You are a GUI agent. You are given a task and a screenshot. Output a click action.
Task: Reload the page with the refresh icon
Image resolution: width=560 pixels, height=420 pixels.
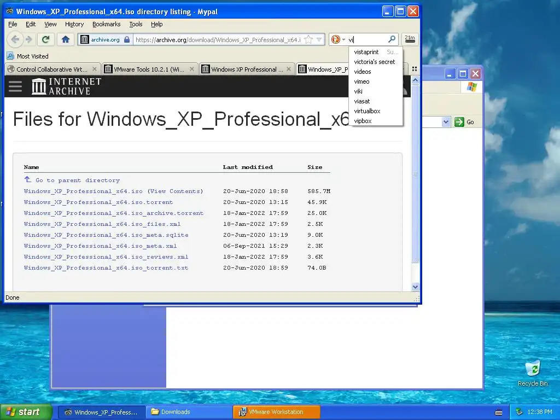46,39
